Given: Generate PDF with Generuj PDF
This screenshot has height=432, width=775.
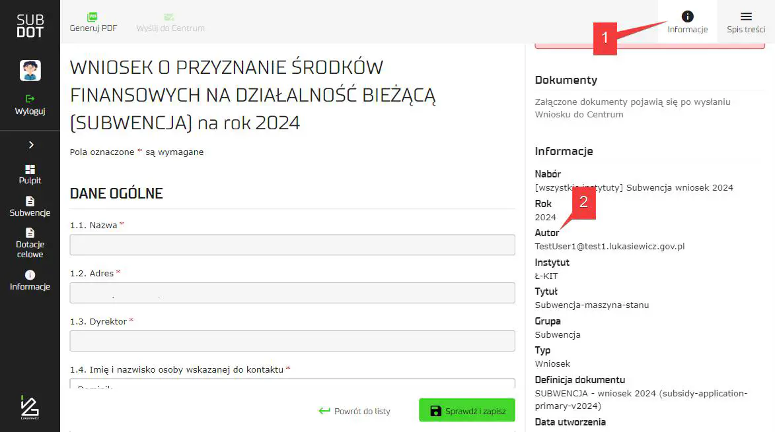Looking at the screenshot, I should coord(93,22).
